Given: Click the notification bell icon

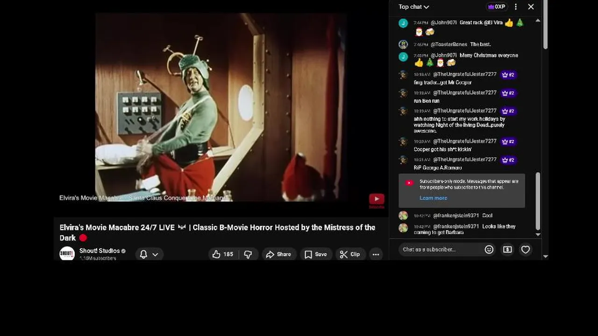Looking at the screenshot, I should [x=143, y=254].
